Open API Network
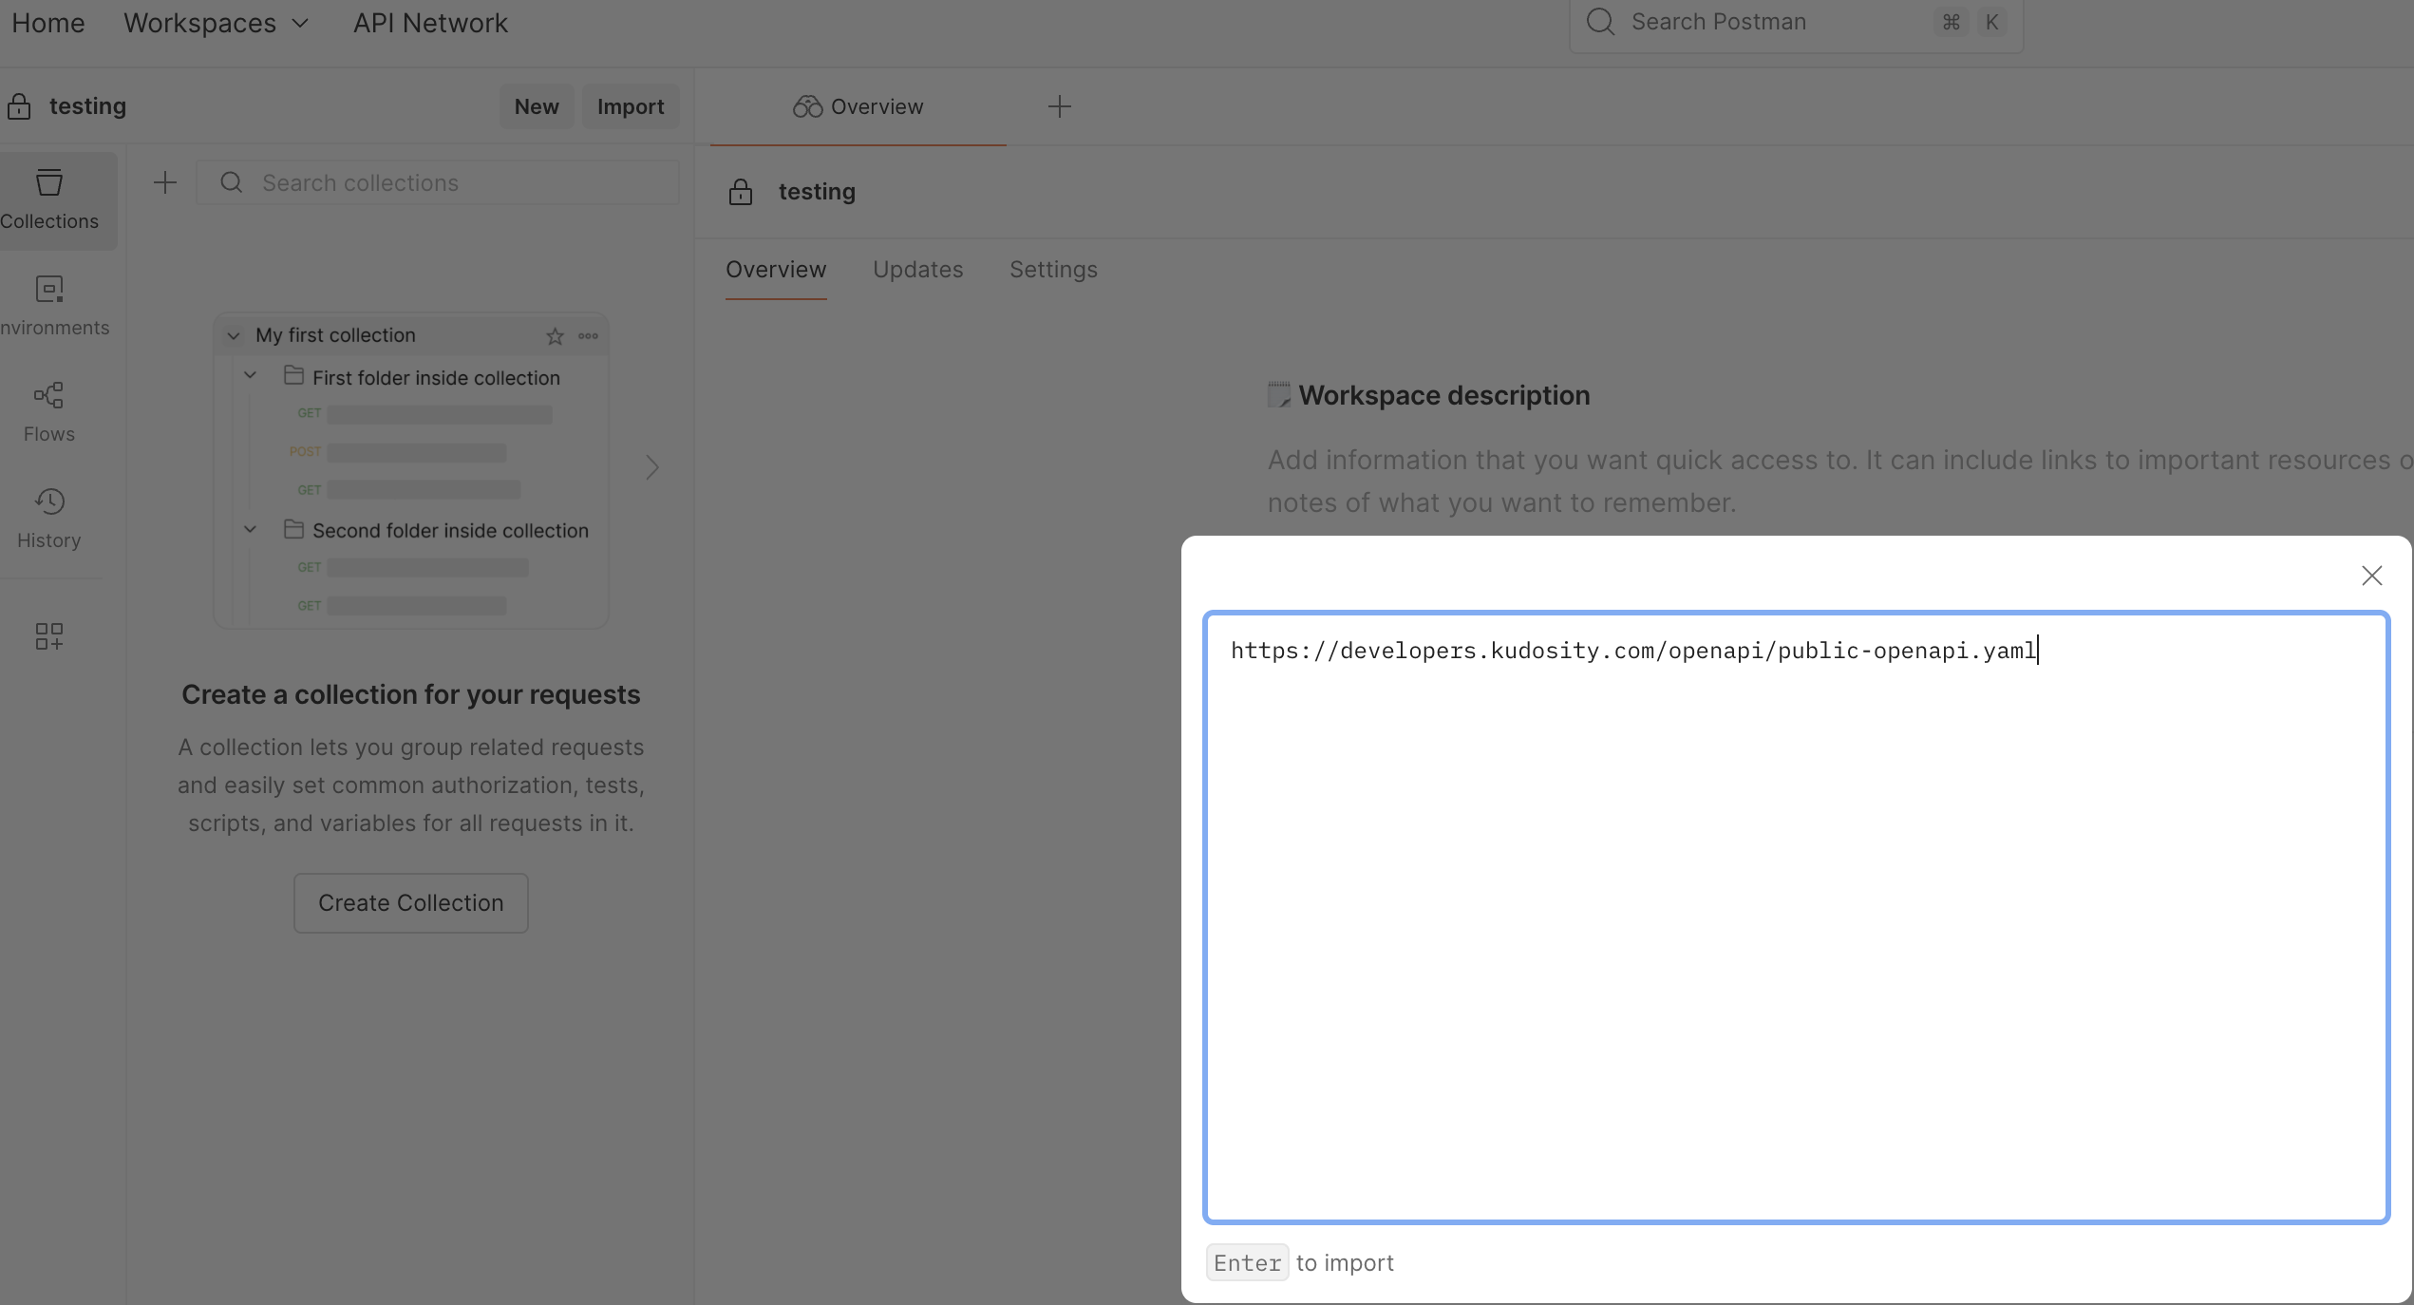This screenshot has height=1305, width=2414. pos(430,23)
